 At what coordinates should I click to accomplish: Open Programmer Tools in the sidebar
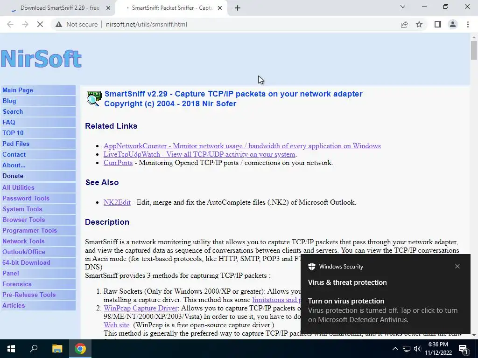38,230
